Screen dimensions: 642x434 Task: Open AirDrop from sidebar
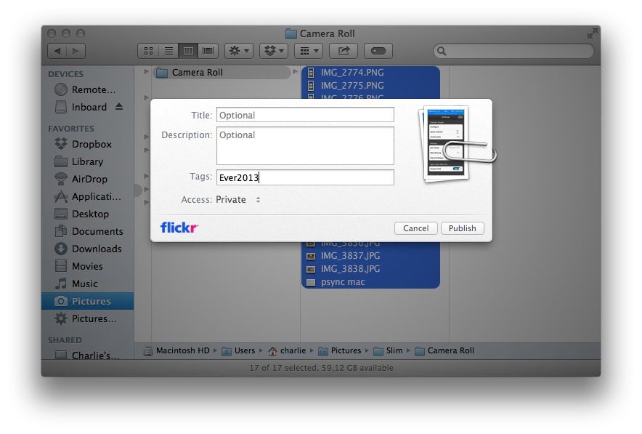pos(89,179)
